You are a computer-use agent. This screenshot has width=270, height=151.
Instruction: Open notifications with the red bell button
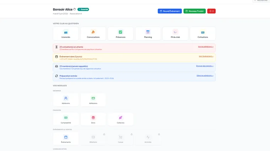(x=211, y=11)
